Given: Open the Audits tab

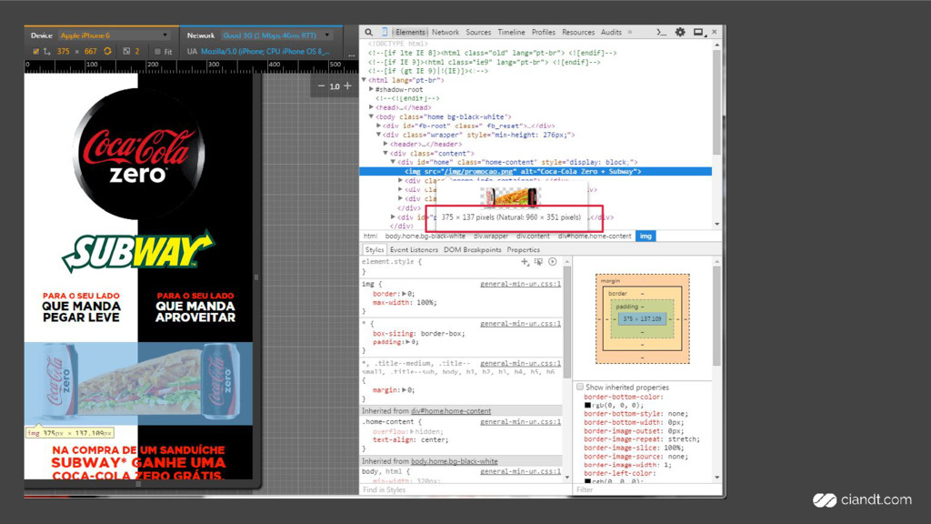Looking at the screenshot, I should [x=611, y=32].
